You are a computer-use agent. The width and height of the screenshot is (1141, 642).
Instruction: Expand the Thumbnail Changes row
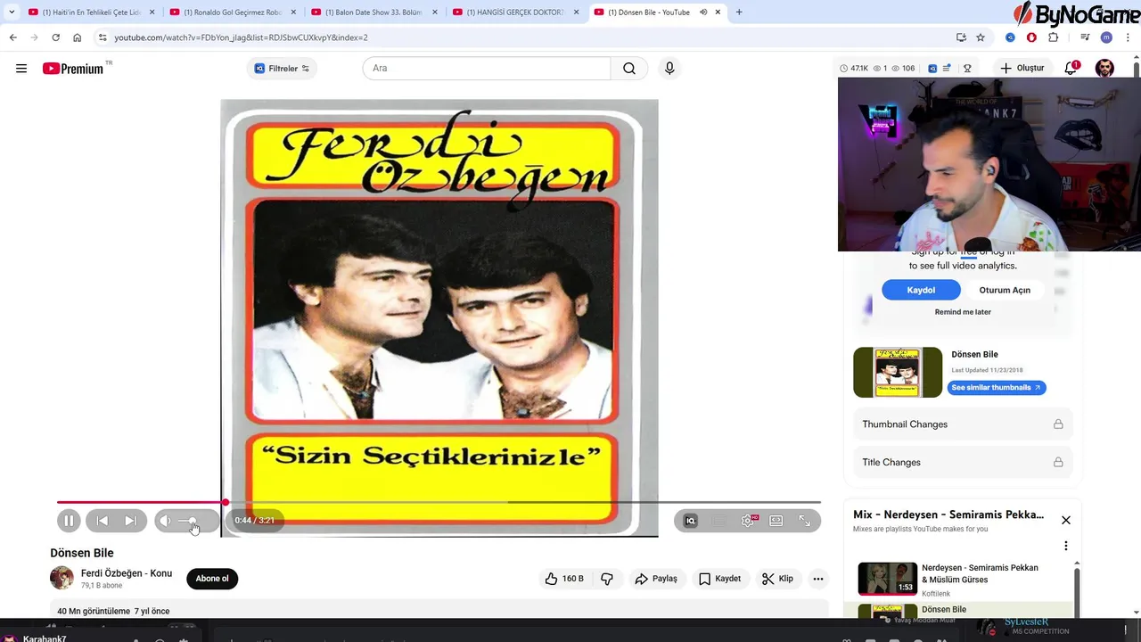[963, 424]
